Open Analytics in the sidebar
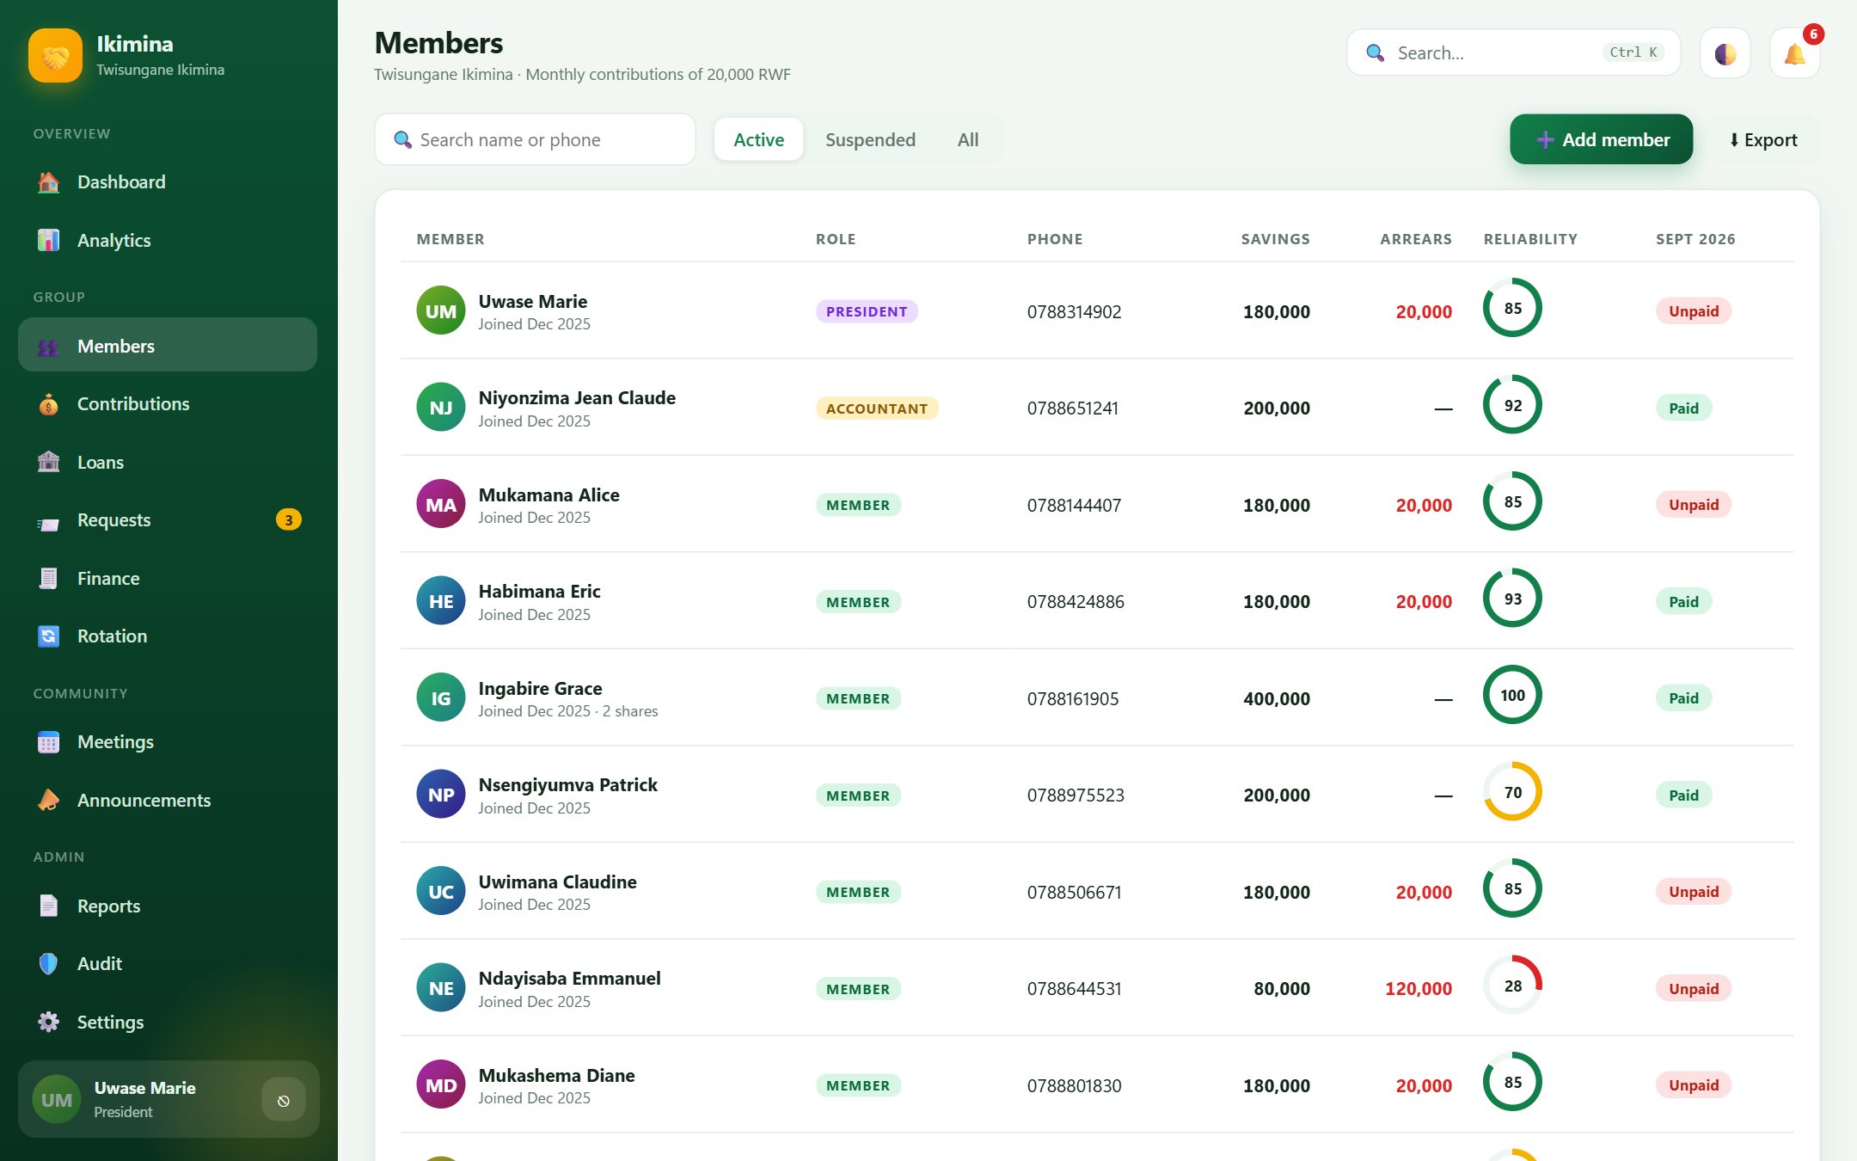Screen dimensions: 1857x1161 [x=168, y=241]
